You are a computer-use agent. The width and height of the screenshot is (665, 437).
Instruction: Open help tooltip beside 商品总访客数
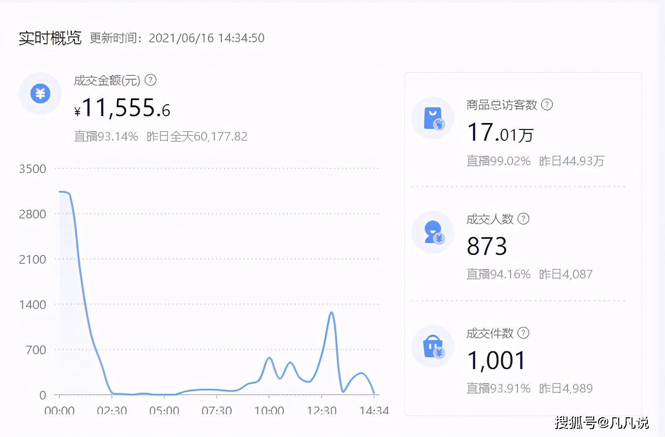click(547, 105)
